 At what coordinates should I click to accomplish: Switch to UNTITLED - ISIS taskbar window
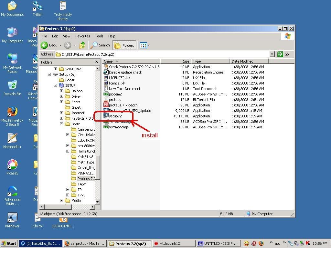click(218, 243)
